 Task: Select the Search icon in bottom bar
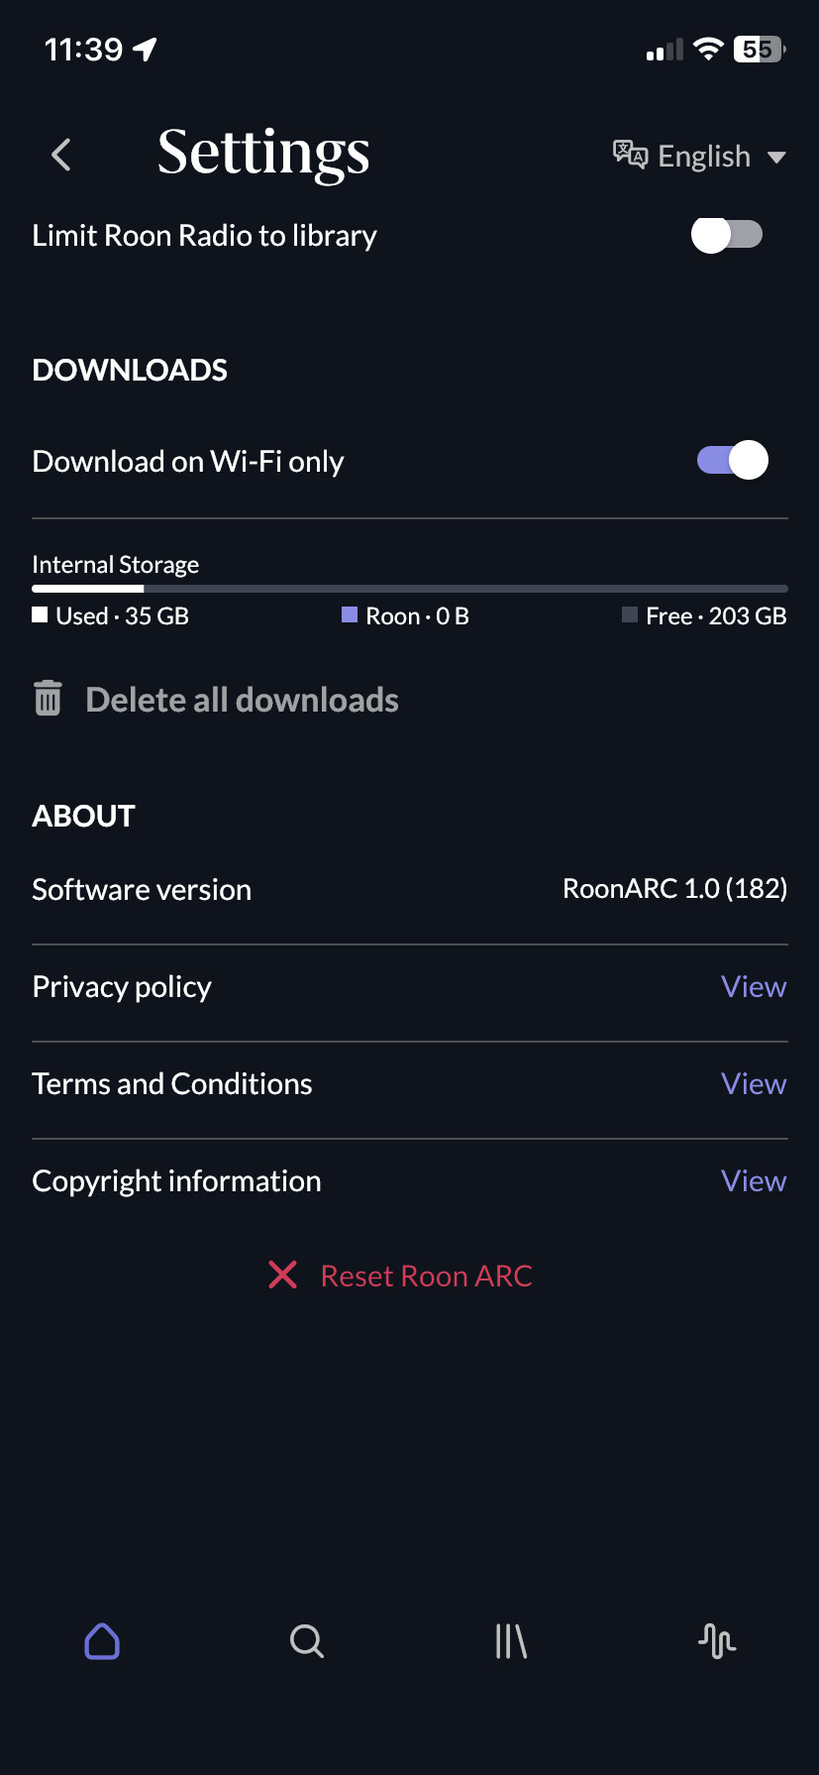(x=307, y=1641)
